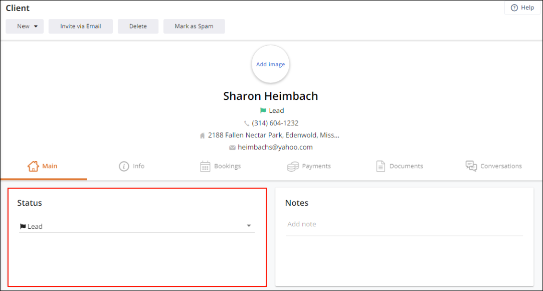This screenshot has width=543, height=291.
Task: Open the Payments tab
Action: click(309, 166)
